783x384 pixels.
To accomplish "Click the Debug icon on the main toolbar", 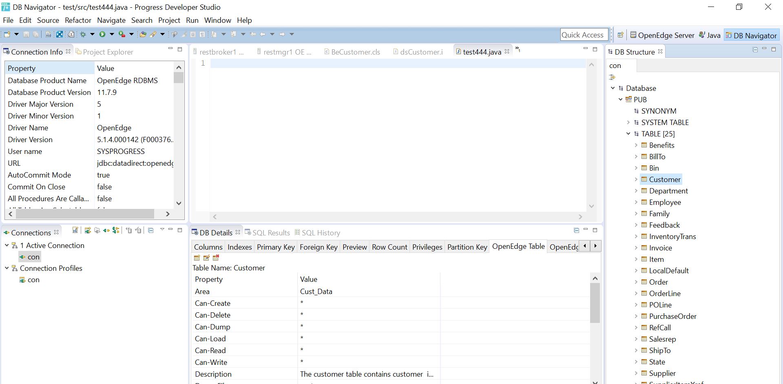I will pyautogui.click(x=83, y=34).
